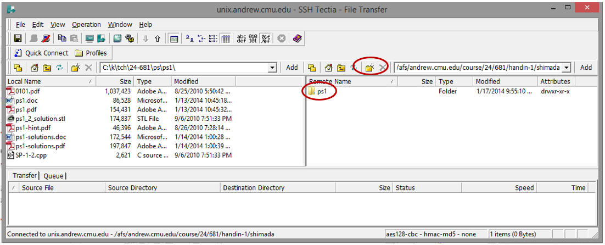The width and height of the screenshot is (605, 245).
Task: Click Quick Connect button
Action: pyautogui.click(x=41, y=53)
